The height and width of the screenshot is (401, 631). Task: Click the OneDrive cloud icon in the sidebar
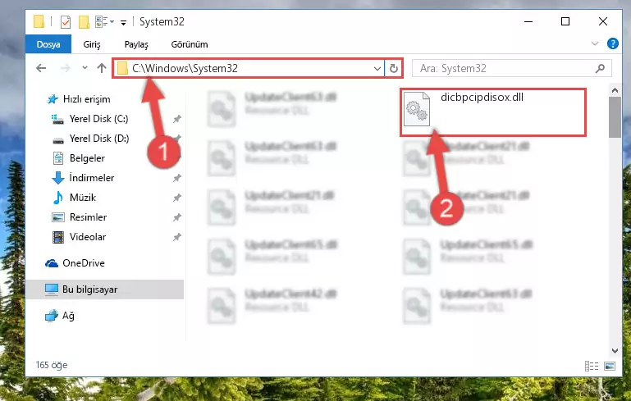click(52, 263)
